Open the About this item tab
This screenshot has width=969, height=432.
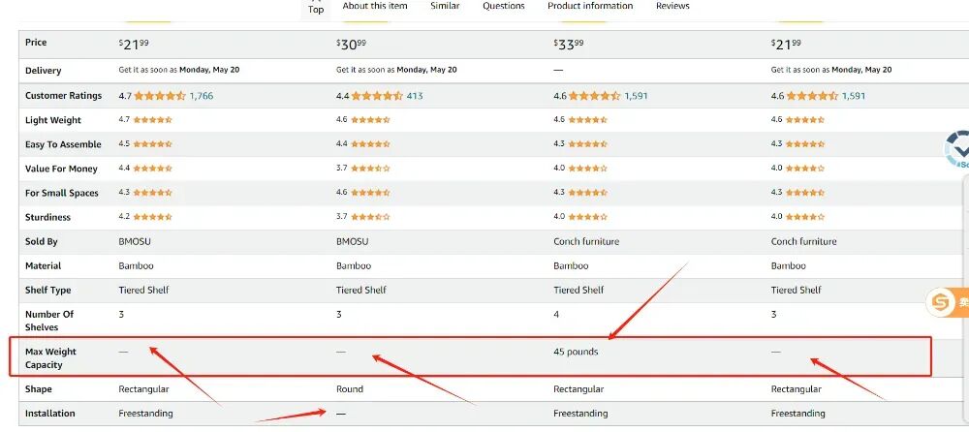pyautogui.click(x=375, y=6)
